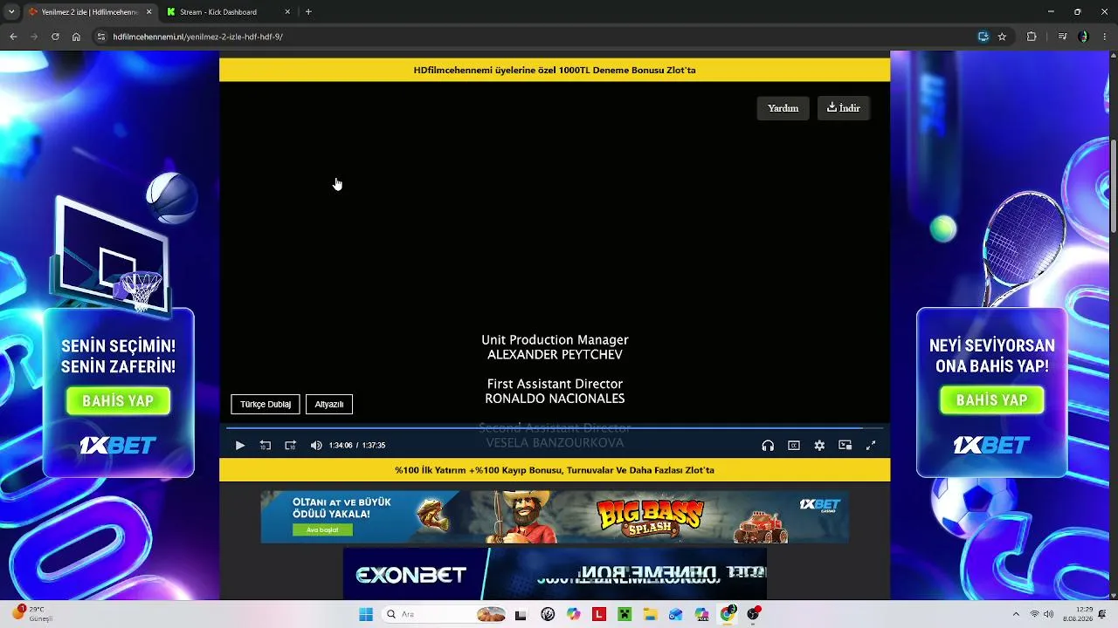Show hidden system tray icons
This screenshot has width=1118, height=628.
1016,614
